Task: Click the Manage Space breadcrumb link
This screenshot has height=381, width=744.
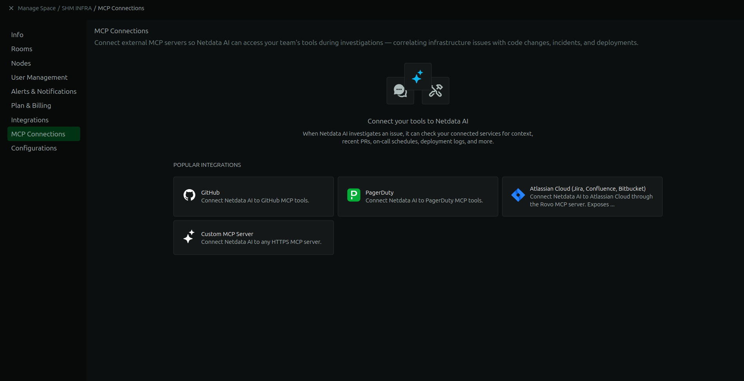Action: click(37, 8)
